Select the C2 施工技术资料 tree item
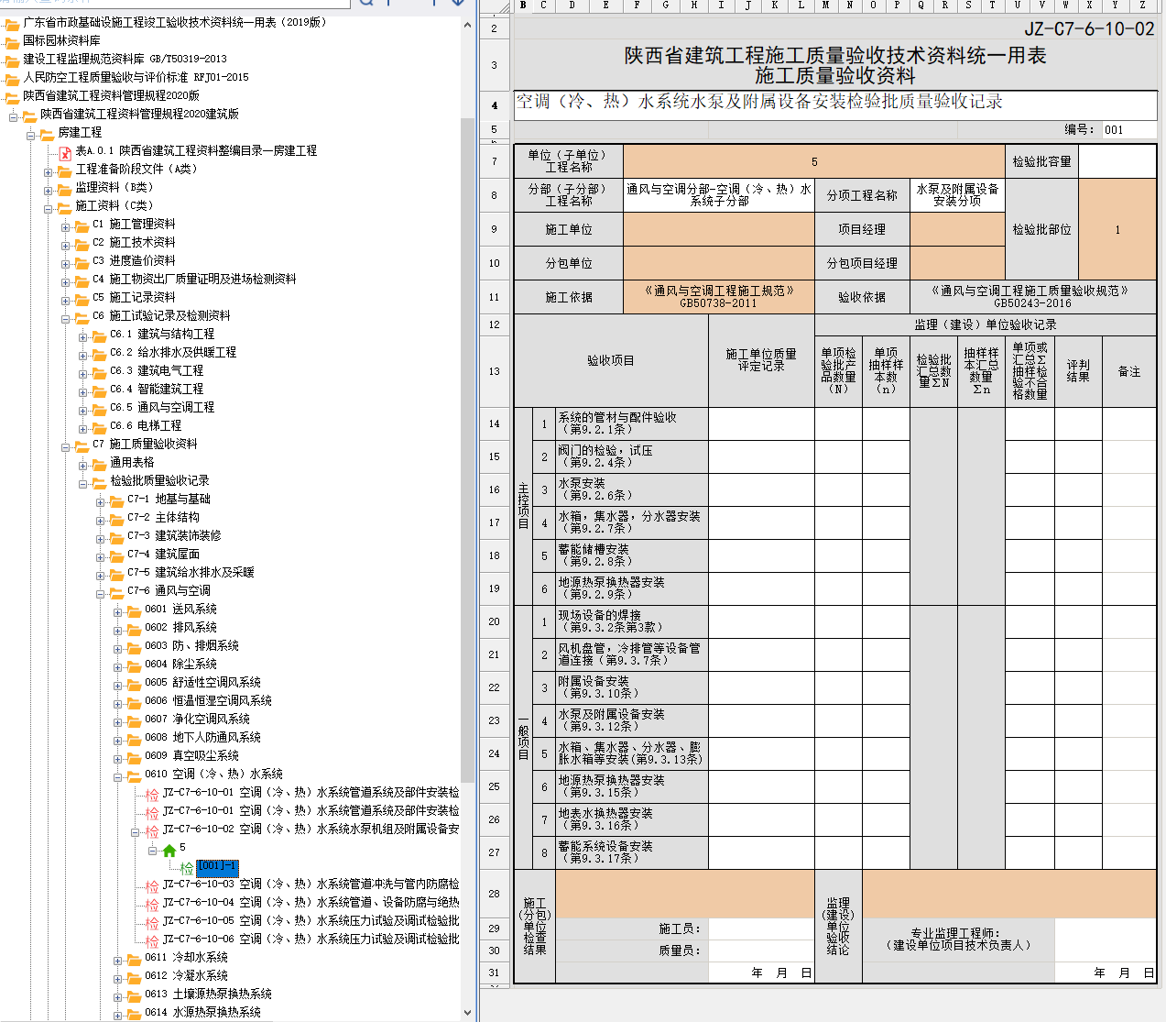 pos(134,242)
